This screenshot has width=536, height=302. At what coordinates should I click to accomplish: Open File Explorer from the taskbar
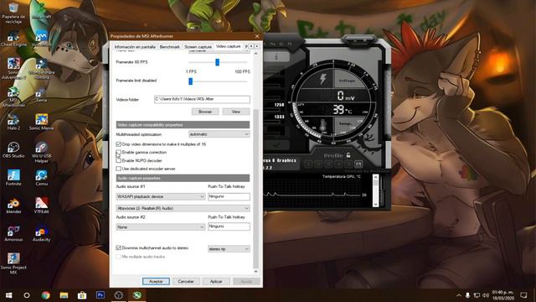point(64,295)
